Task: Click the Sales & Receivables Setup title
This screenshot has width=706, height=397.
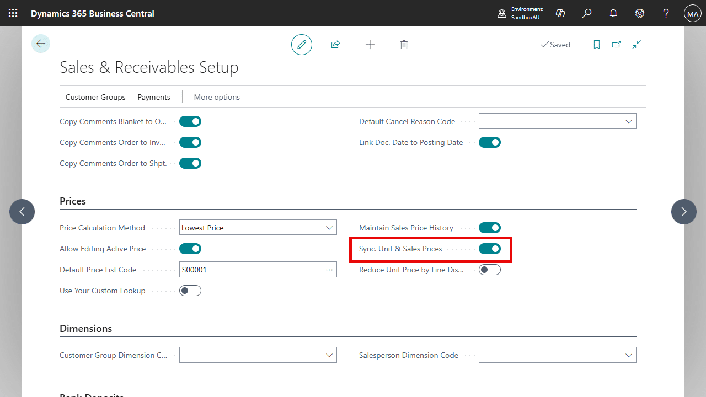Action: point(149,67)
